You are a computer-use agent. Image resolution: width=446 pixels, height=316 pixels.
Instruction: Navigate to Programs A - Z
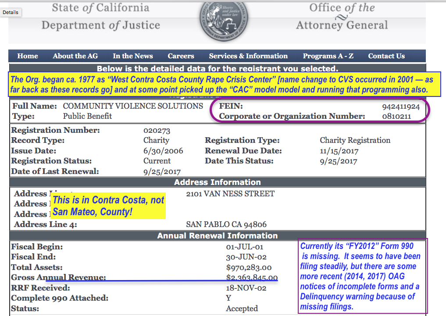pyautogui.click(x=328, y=56)
